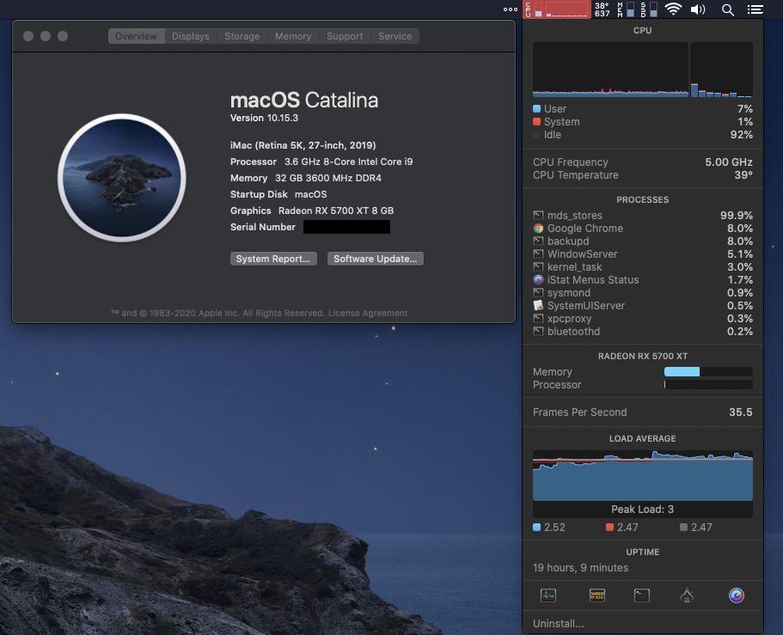This screenshot has width=783, height=635.
Task: Click the mds_stores process icon
Action: click(x=538, y=215)
